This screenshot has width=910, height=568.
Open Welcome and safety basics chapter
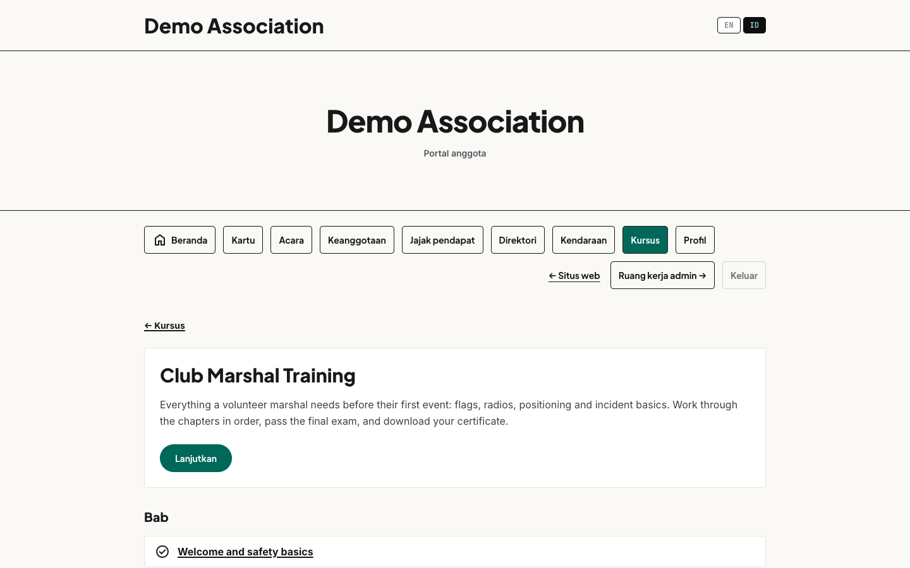[x=245, y=552]
